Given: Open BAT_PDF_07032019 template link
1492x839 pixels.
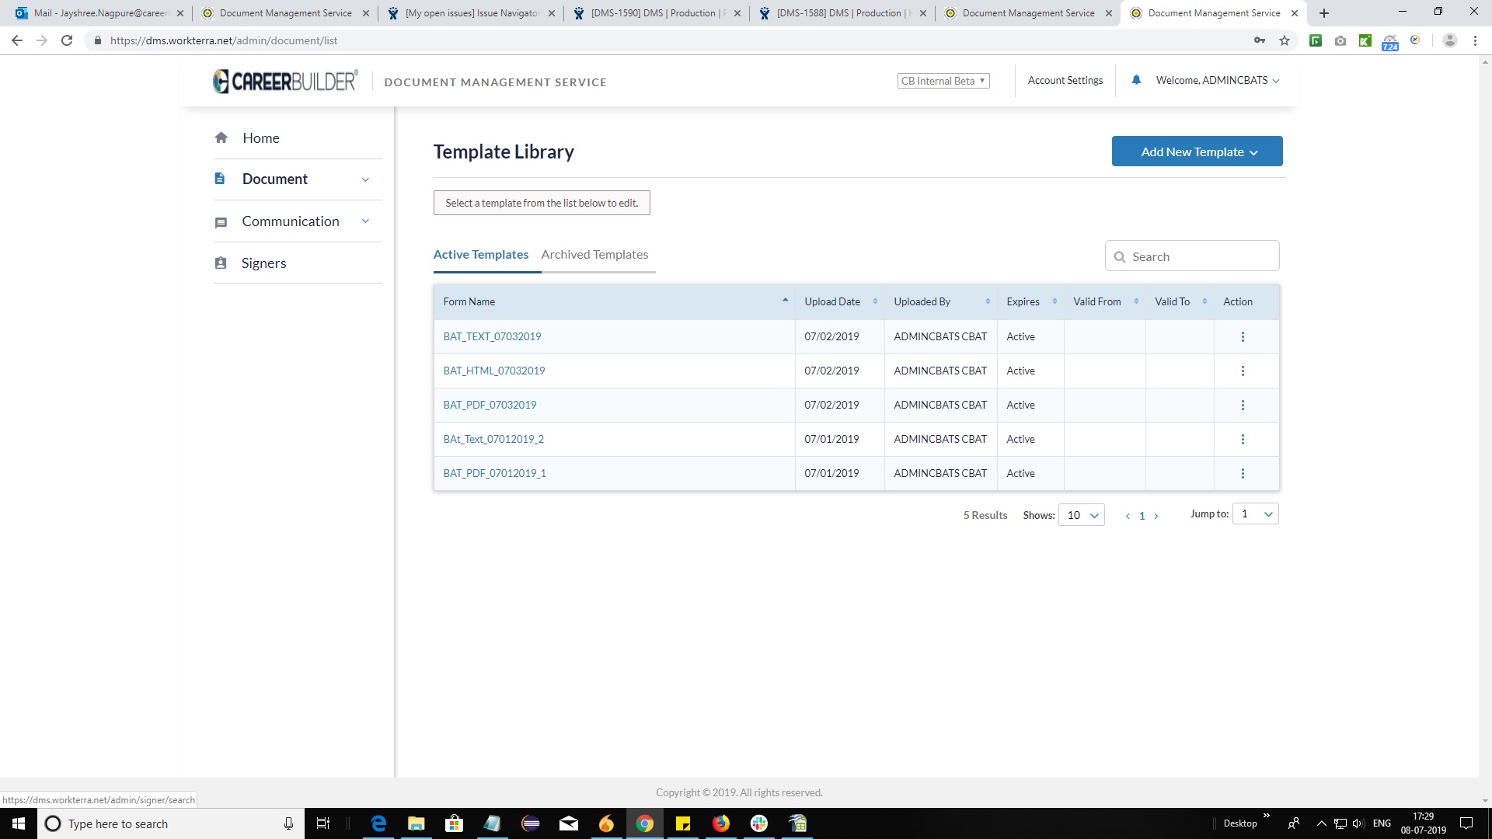Looking at the screenshot, I should tap(490, 405).
